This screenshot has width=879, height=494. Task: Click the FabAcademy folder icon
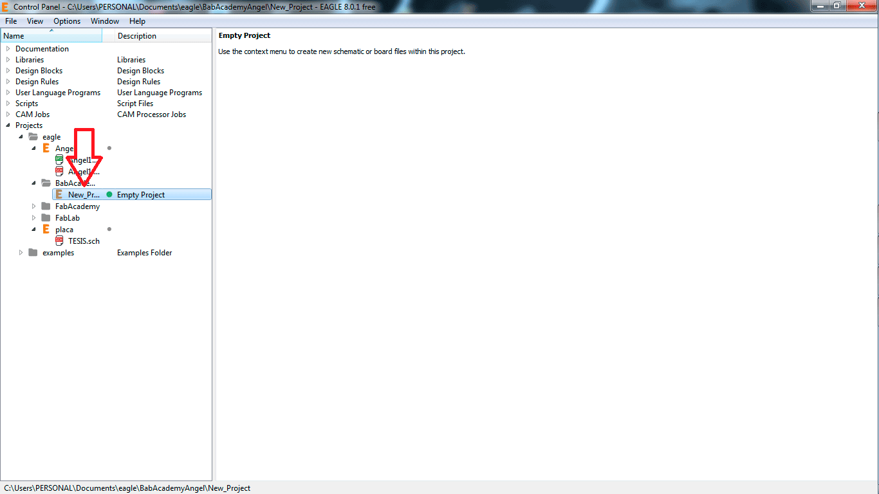click(46, 206)
